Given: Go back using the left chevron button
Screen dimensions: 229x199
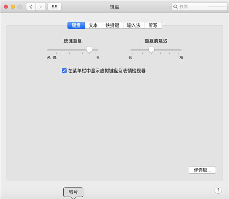Looking at the screenshot, I should pos(31,6).
